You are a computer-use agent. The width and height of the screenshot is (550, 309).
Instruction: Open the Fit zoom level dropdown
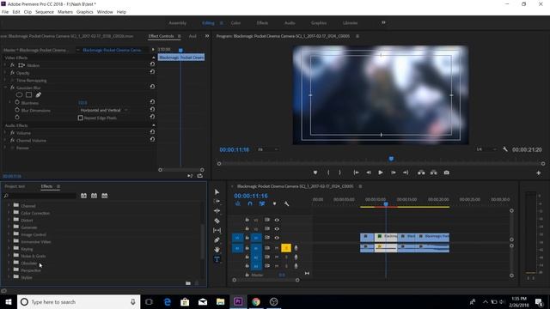[x=268, y=149]
